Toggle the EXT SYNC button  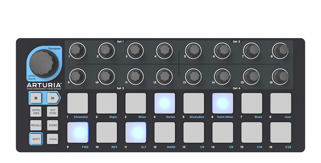click(53, 112)
